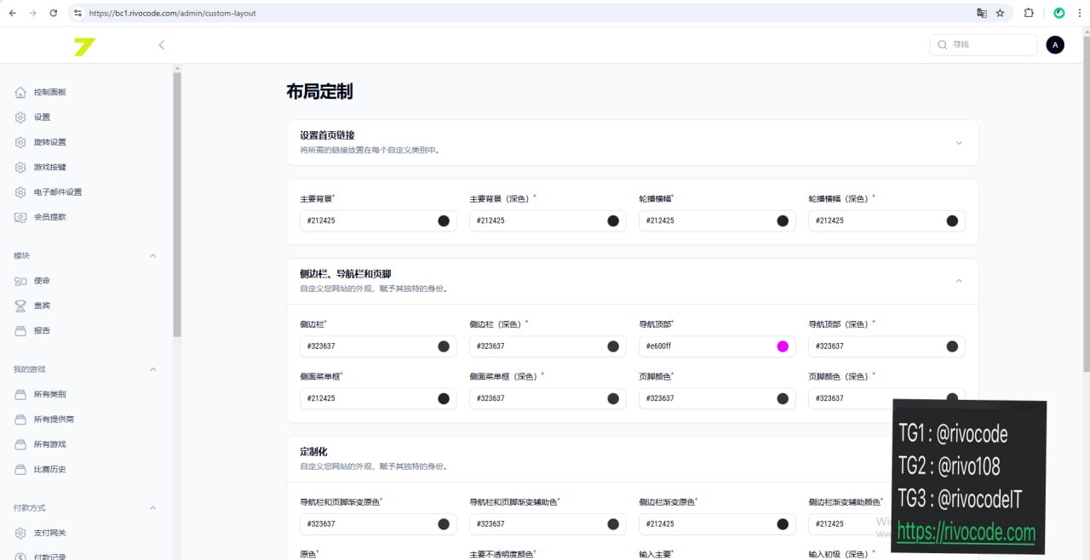Click the green 7 logo icon

click(84, 47)
